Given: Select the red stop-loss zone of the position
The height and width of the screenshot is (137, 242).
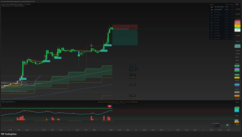Looking at the screenshot, I should pos(125,27).
